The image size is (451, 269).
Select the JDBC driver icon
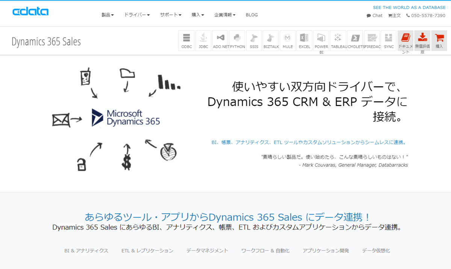click(x=203, y=41)
